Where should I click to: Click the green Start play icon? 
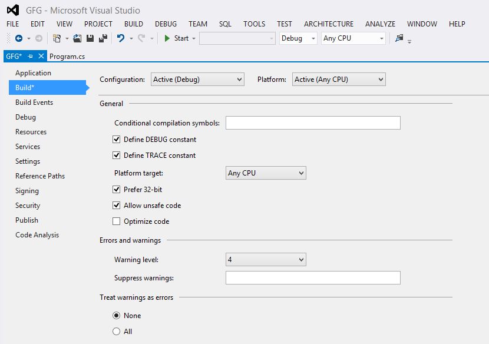(x=167, y=38)
